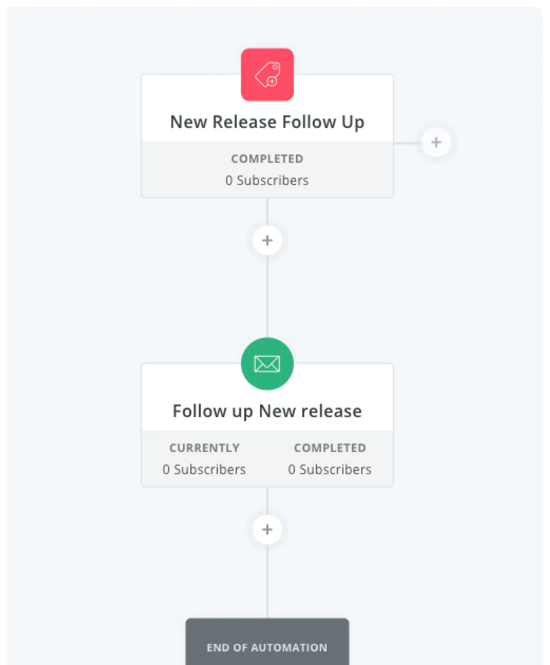Open trigger settings via the tag icon
Image resolution: width=550 pixels, height=665 pixels.
tap(267, 73)
